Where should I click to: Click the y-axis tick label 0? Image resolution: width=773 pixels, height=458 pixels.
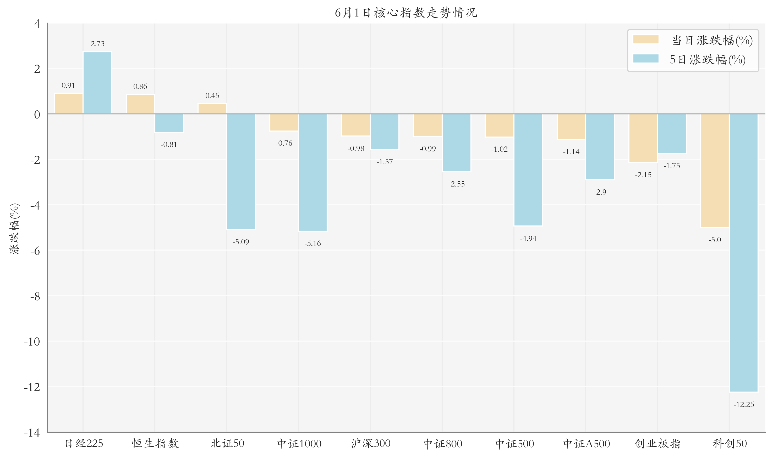[x=37, y=115]
